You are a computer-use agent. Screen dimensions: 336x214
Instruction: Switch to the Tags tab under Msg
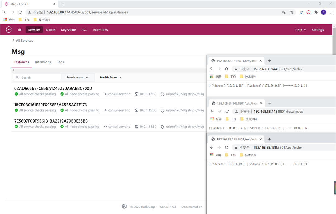(60, 62)
